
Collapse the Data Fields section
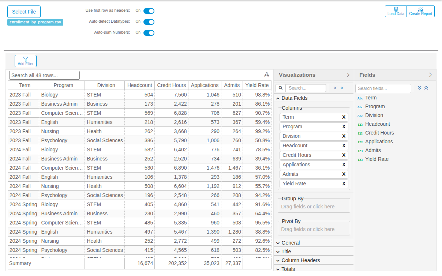click(314, 98)
